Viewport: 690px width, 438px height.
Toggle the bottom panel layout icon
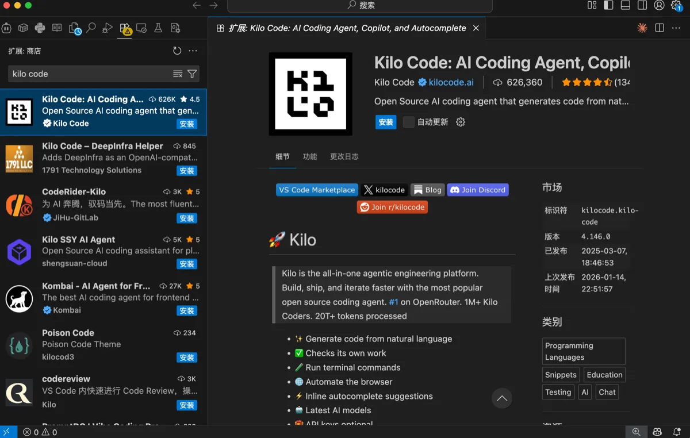(x=626, y=5)
